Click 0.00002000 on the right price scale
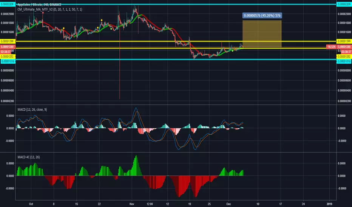 pyautogui.click(x=344, y=14)
